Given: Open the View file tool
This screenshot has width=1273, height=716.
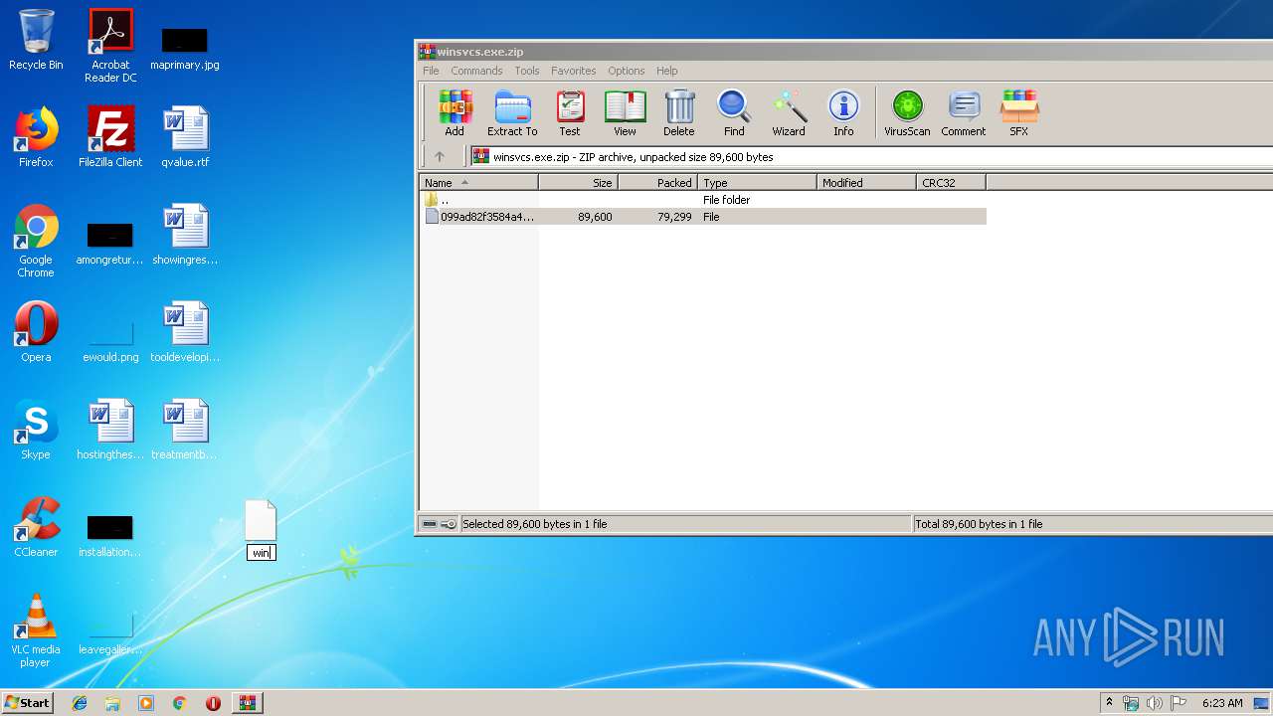Looking at the screenshot, I should pyautogui.click(x=625, y=112).
